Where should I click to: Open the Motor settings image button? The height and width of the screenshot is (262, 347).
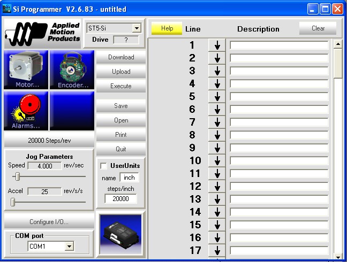pos(26,70)
